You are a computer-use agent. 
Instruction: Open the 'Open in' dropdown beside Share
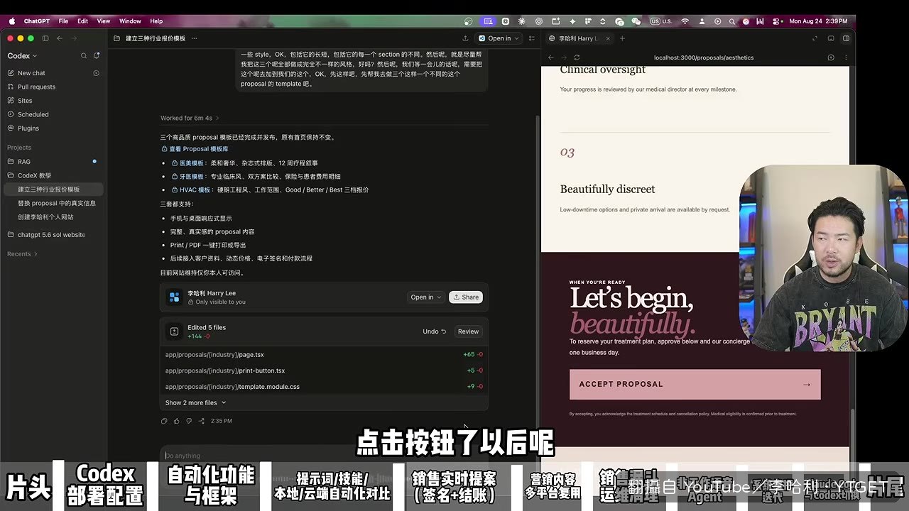(x=426, y=297)
